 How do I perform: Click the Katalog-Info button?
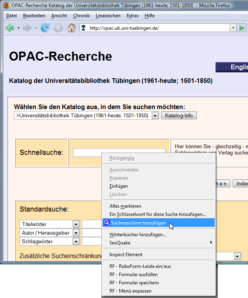point(179,115)
